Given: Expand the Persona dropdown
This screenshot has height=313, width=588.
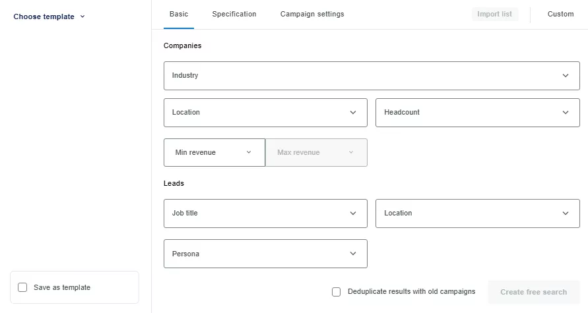Looking at the screenshot, I should [x=265, y=254].
